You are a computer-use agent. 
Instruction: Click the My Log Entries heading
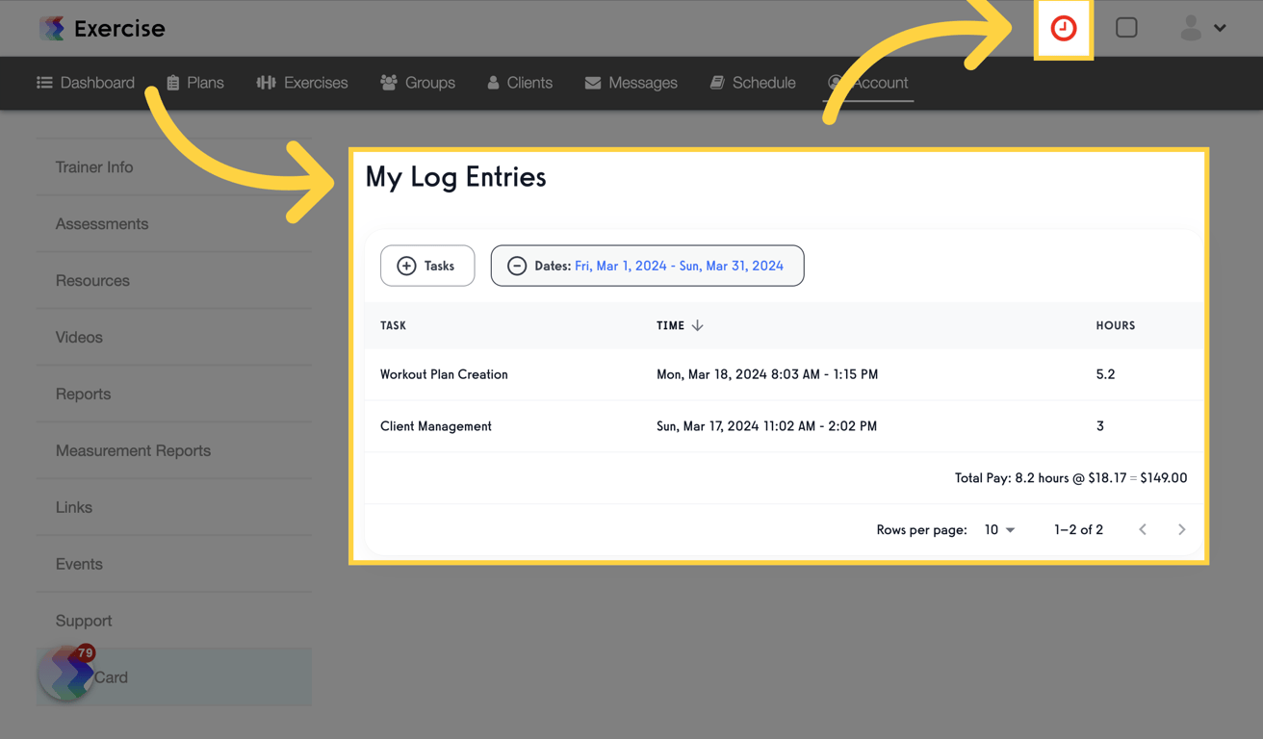pos(455,177)
